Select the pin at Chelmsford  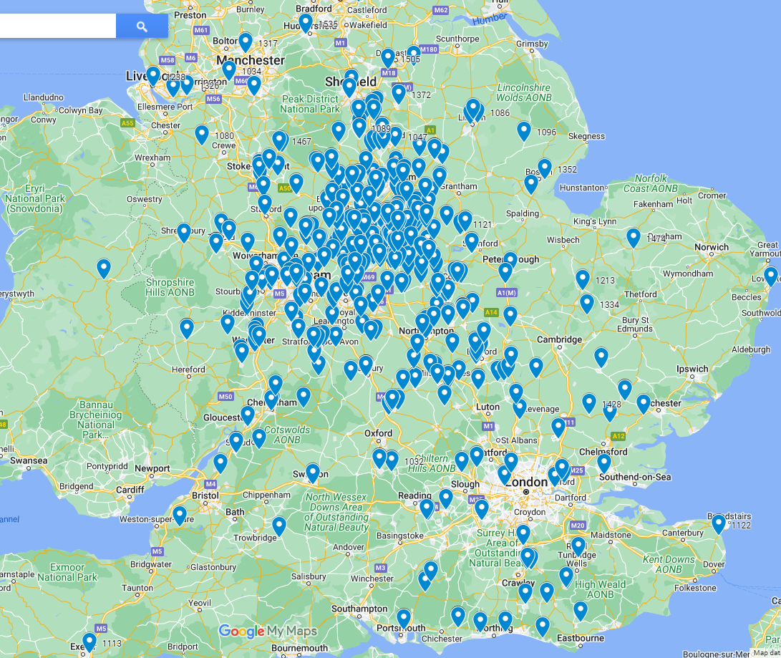pyautogui.click(x=604, y=463)
